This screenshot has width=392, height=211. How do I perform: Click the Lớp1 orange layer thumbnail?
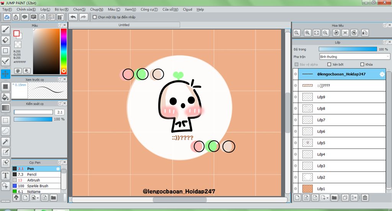[307, 189]
